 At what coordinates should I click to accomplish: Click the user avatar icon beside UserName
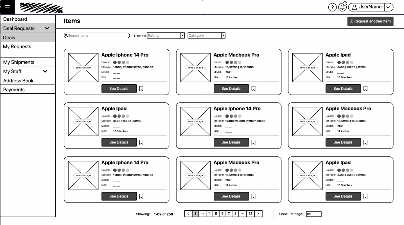tap(355, 7)
